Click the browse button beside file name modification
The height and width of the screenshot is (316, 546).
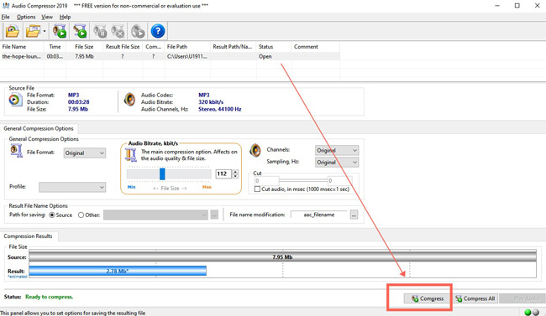point(354,215)
